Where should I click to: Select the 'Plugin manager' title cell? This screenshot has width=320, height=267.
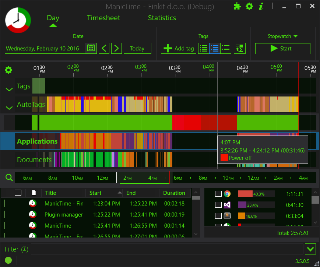tap(64, 215)
